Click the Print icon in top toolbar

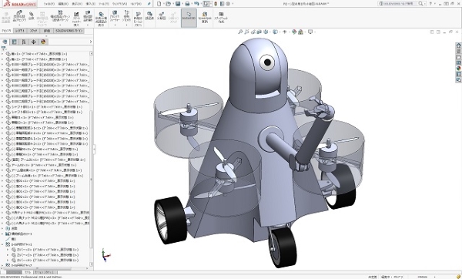(x=187, y=4)
